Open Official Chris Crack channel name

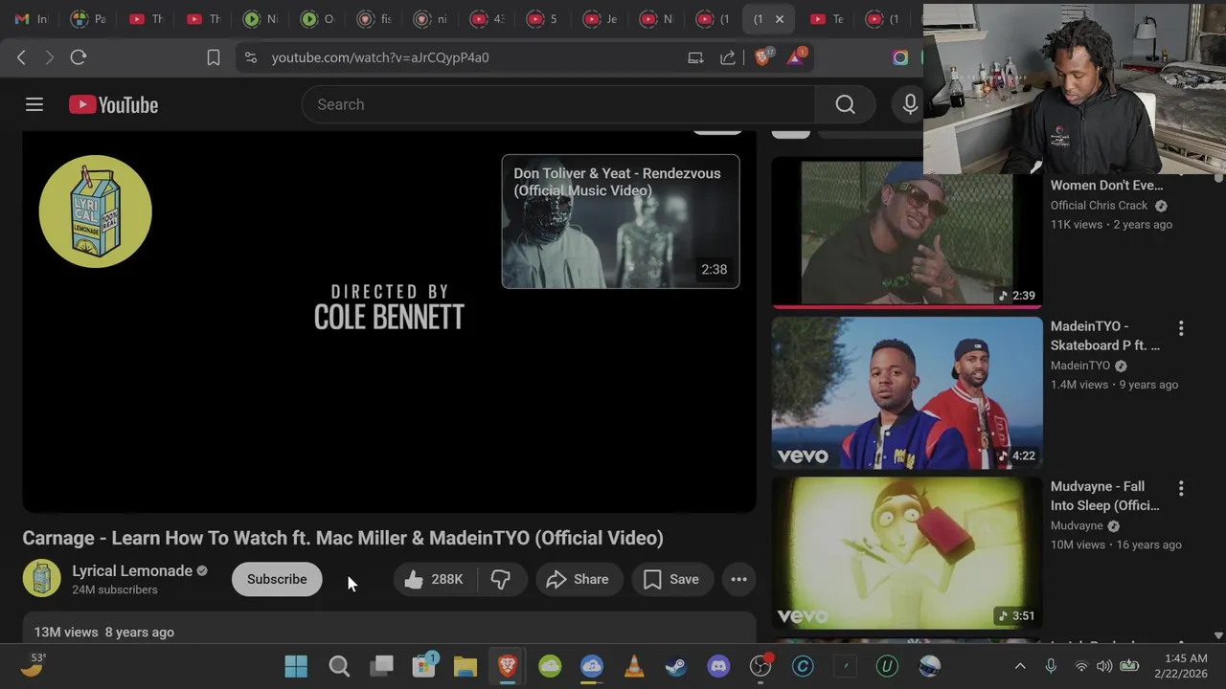(1099, 205)
